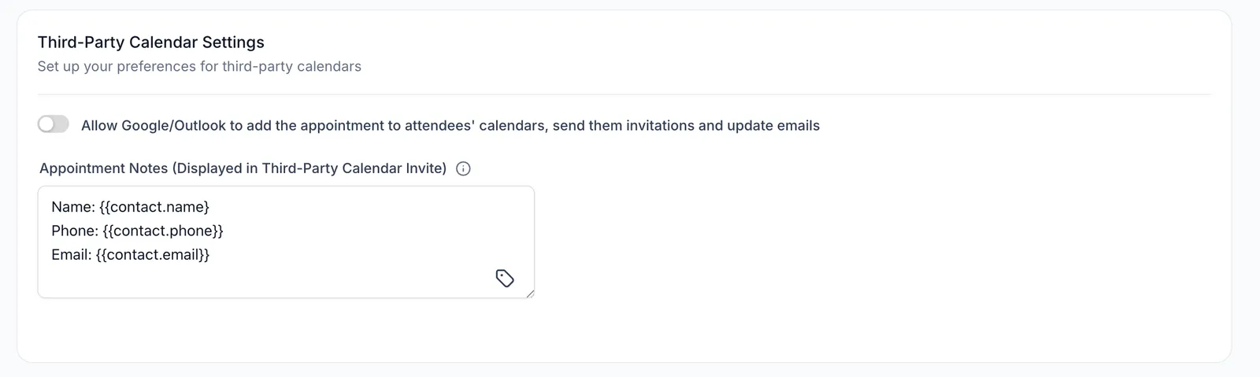Viewport: 1260px width, 377px height.
Task: Place cursor on the {{contact.email}} placeholder
Action: pyautogui.click(x=153, y=254)
